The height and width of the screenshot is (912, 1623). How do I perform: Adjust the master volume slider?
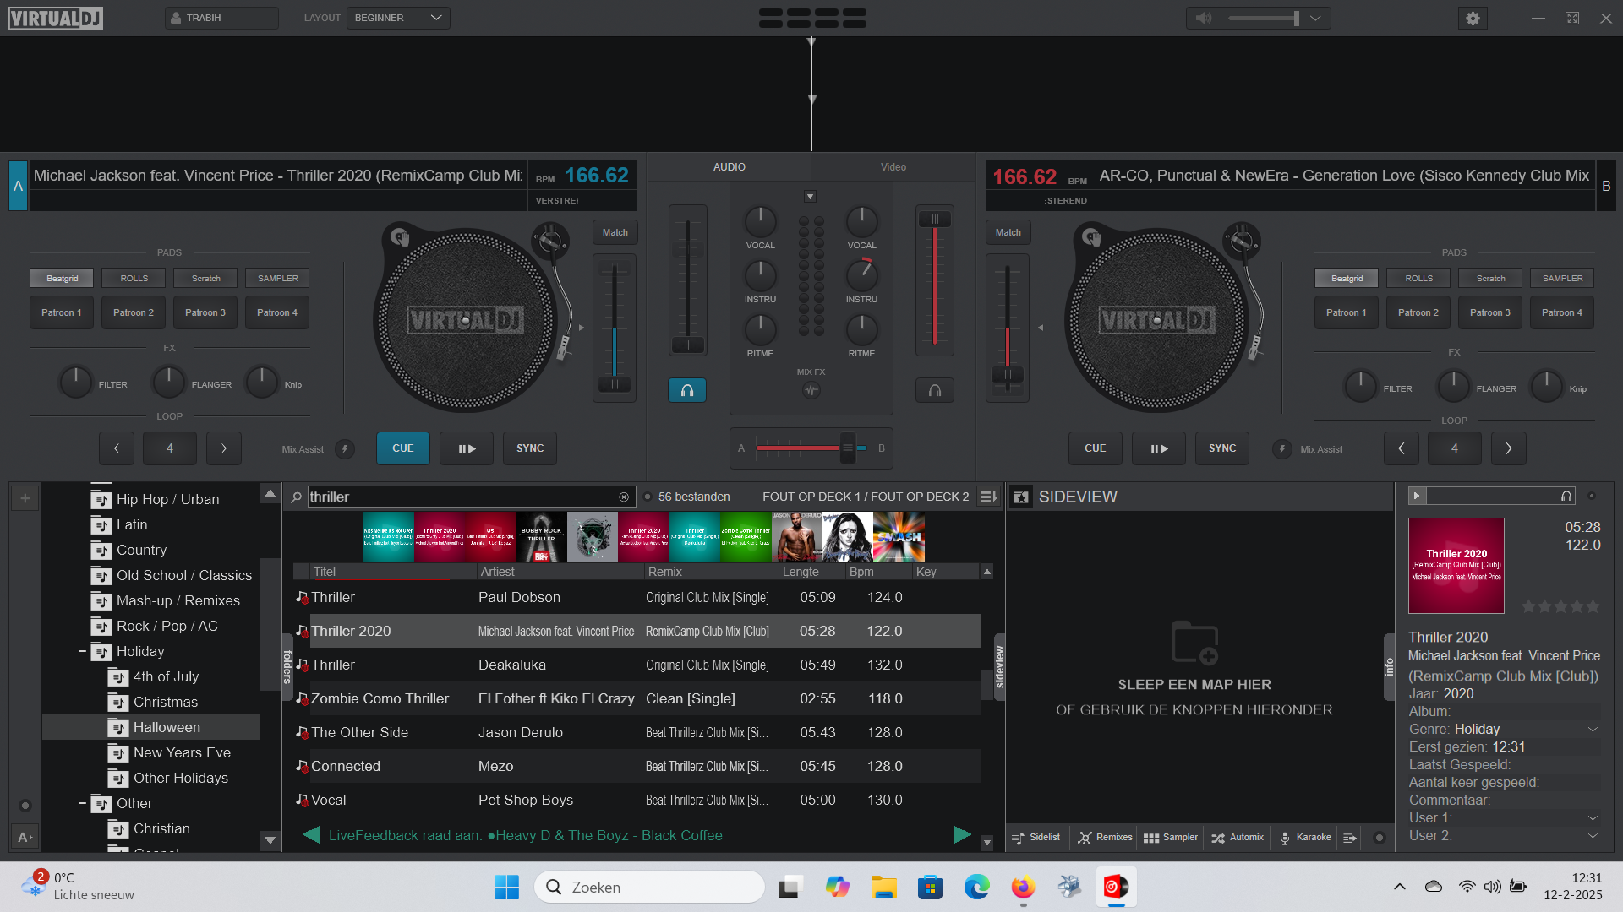tap(1264, 18)
